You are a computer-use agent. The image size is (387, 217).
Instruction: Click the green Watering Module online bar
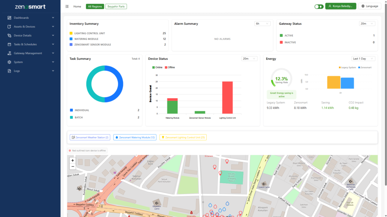(x=172, y=107)
